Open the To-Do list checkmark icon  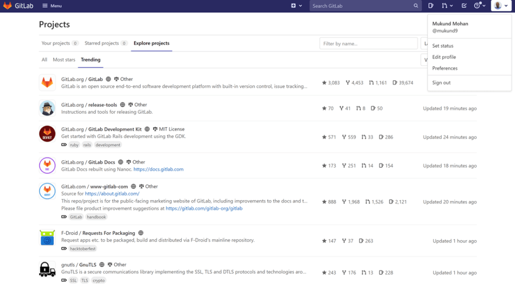click(x=464, y=6)
